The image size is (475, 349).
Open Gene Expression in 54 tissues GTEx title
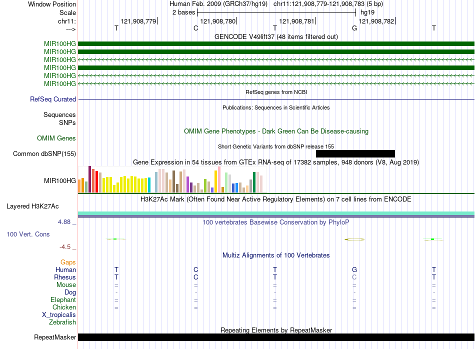(276, 162)
